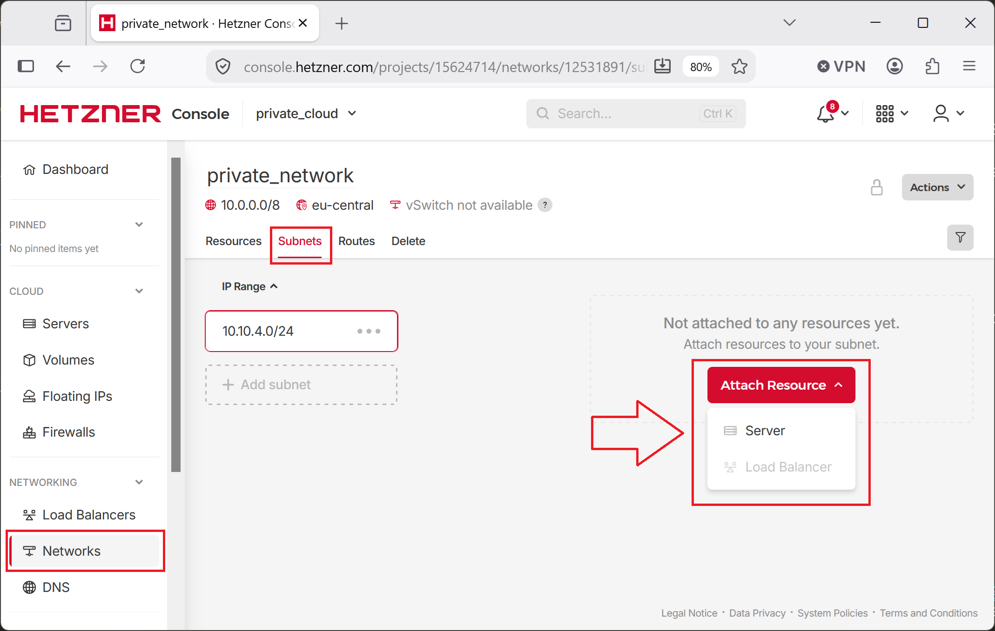This screenshot has width=995, height=631.
Task: Open the browser hamburger menu
Action: pyautogui.click(x=969, y=66)
